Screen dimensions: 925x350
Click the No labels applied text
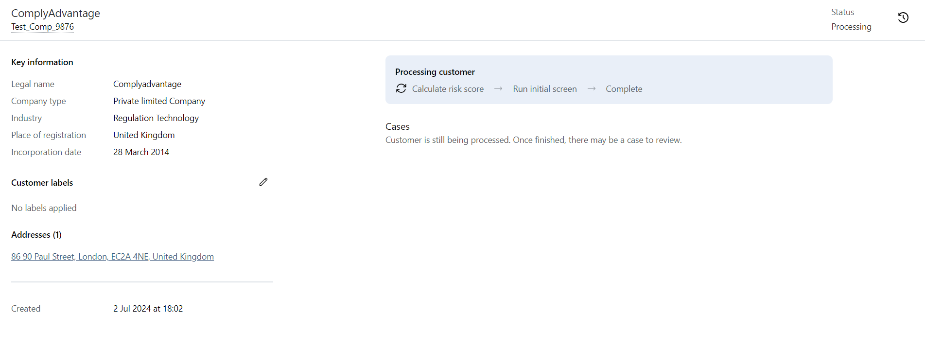[44, 208]
